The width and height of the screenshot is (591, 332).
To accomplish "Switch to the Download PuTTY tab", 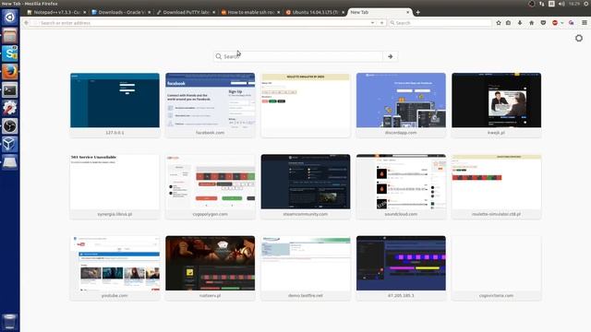I will (186, 12).
